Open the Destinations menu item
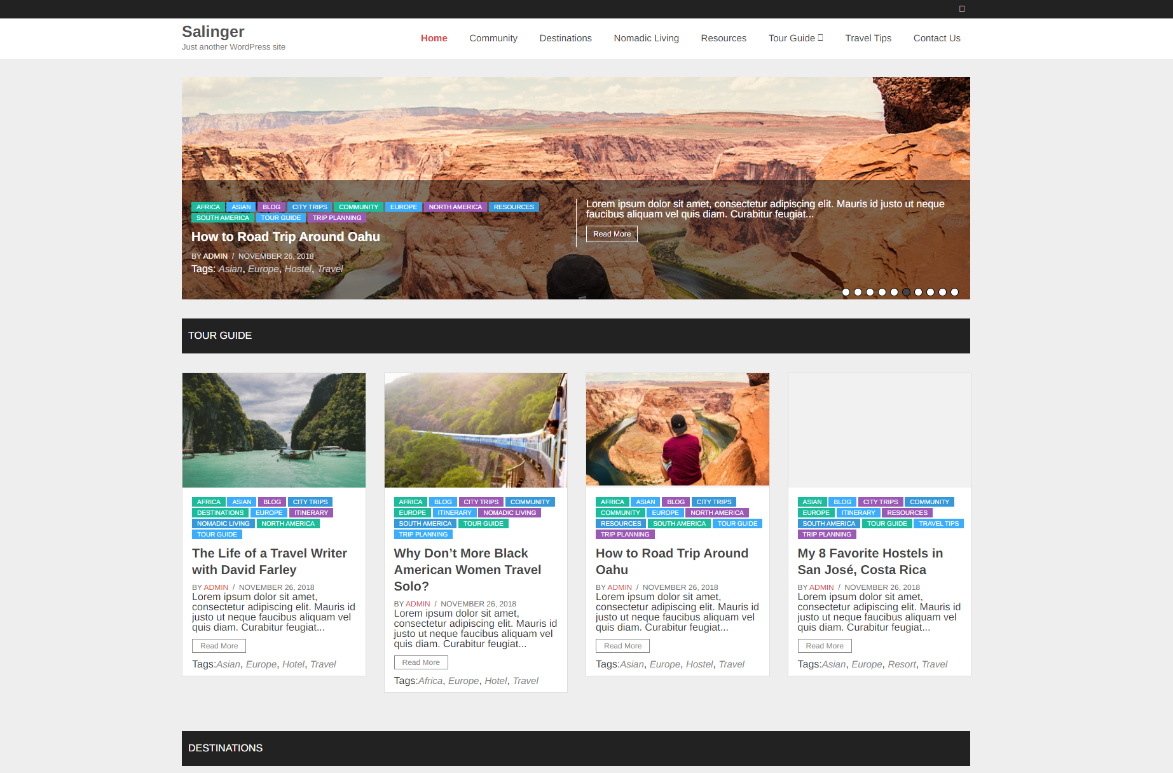This screenshot has width=1173, height=773. pos(565,38)
